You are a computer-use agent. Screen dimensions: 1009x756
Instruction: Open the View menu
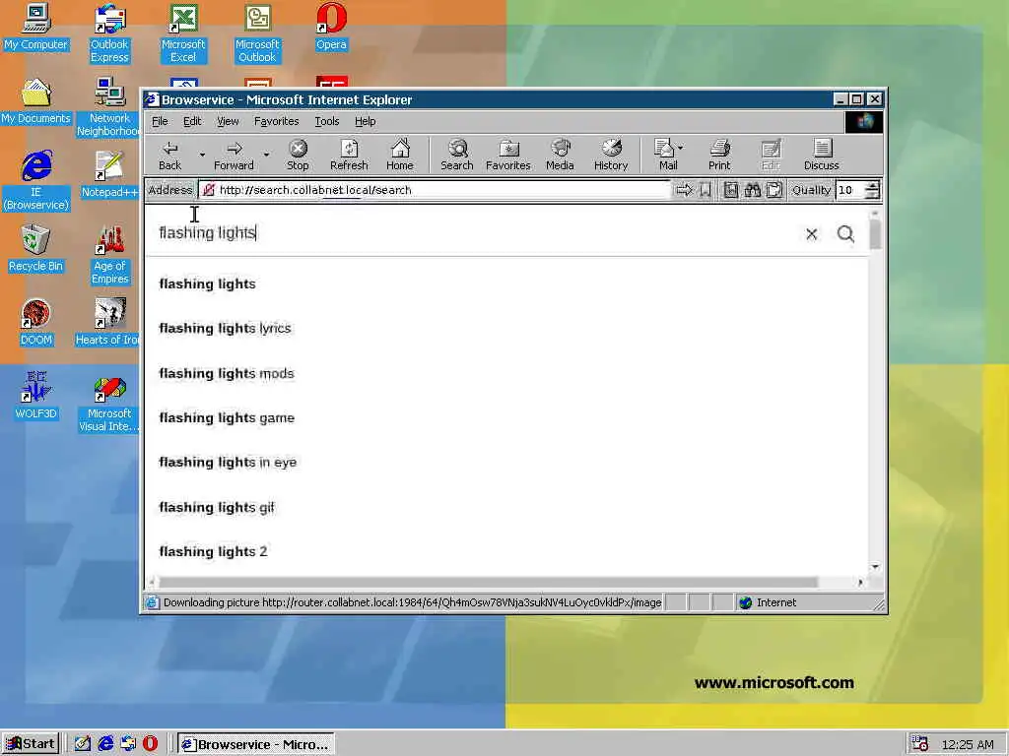pyautogui.click(x=228, y=121)
